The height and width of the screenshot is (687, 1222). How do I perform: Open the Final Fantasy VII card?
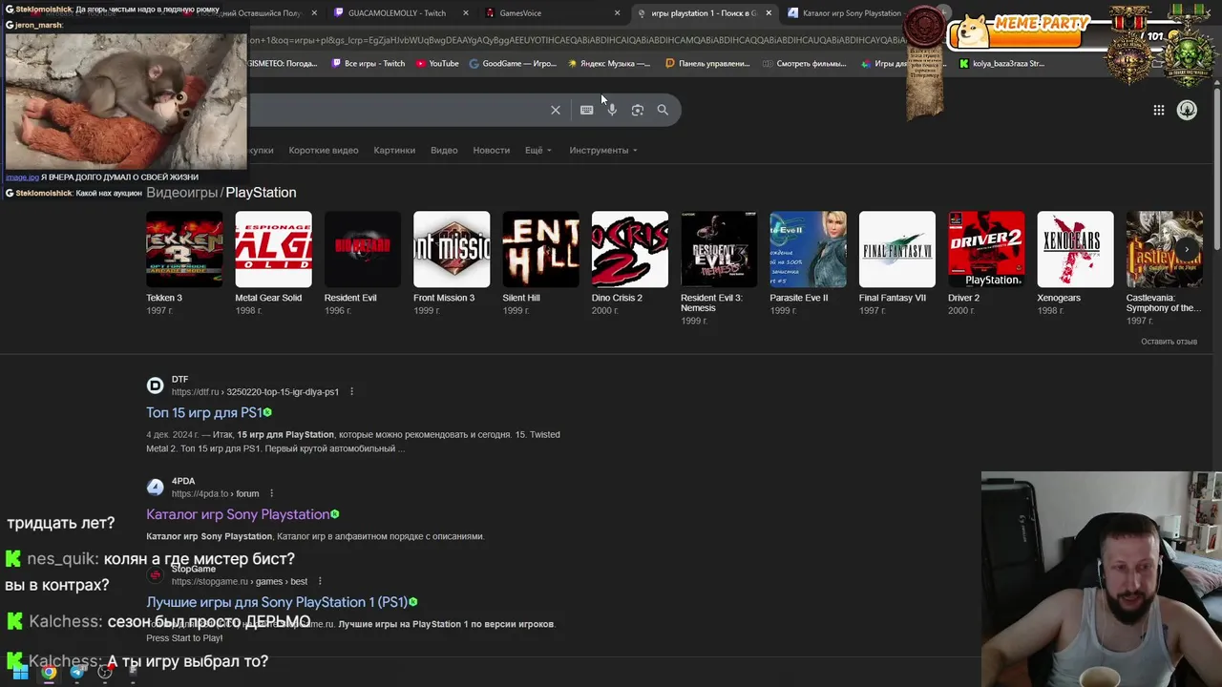tap(896, 262)
